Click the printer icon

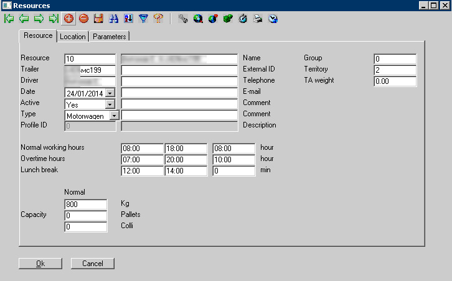point(258,19)
